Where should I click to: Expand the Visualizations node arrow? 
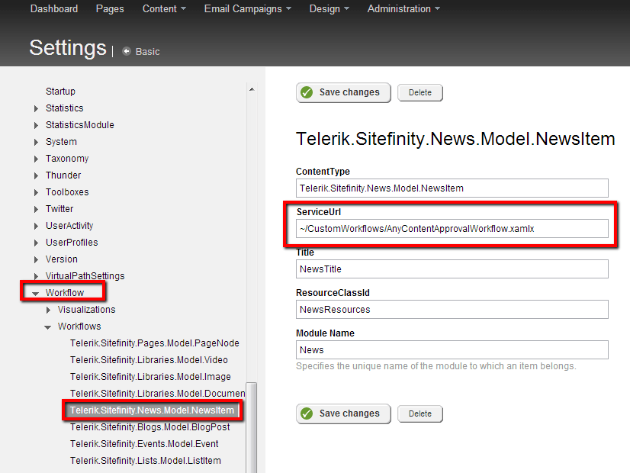[49, 310]
